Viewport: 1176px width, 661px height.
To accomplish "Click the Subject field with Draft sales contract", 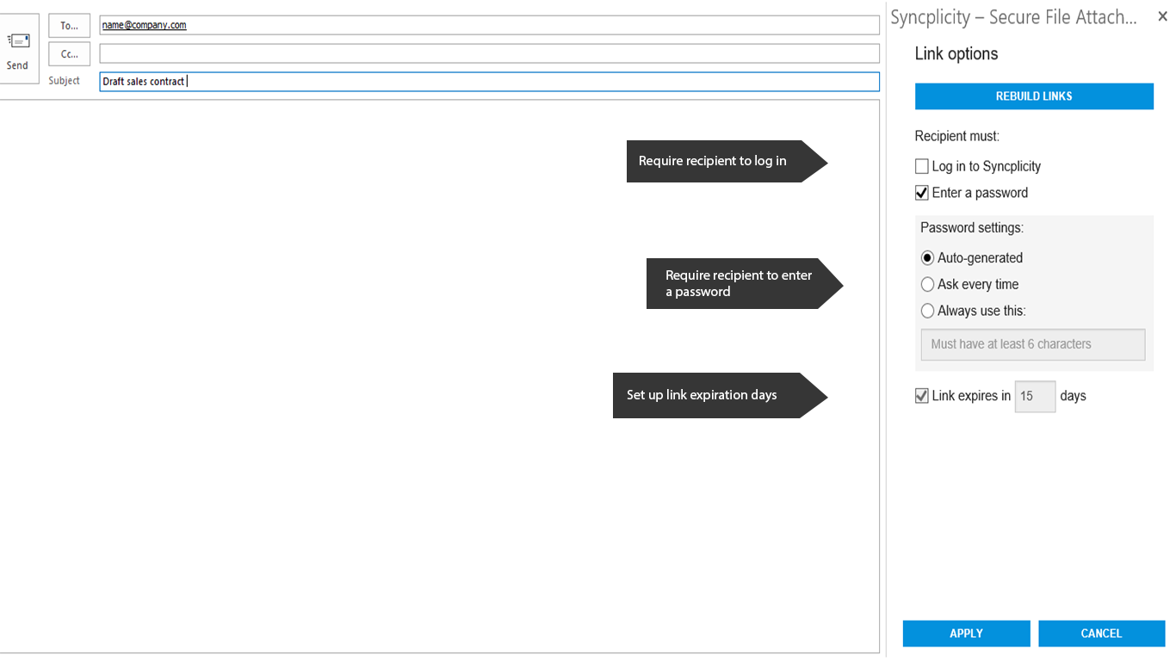I will (x=489, y=81).
